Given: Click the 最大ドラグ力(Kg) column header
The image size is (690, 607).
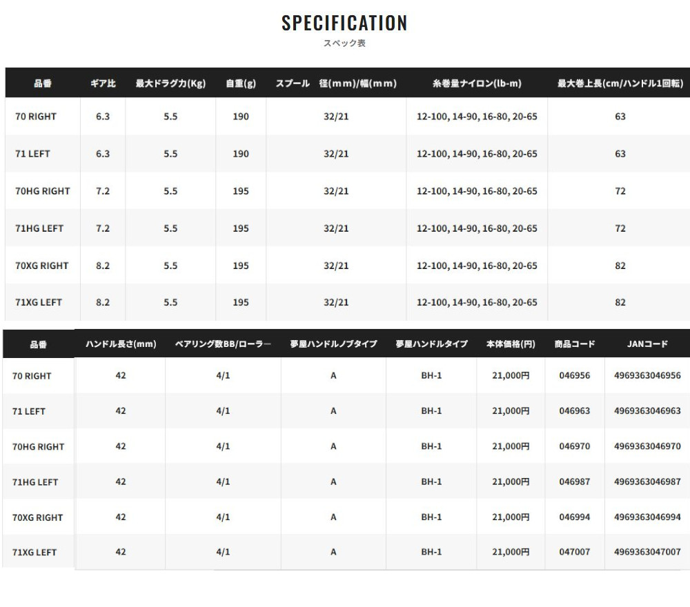Looking at the screenshot, I should [170, 83].
